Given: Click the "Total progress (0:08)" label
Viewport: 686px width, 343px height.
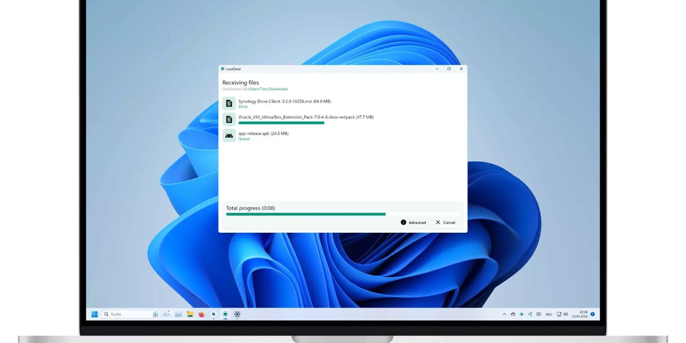Looking at the screenshot, I should pos(250,208).
